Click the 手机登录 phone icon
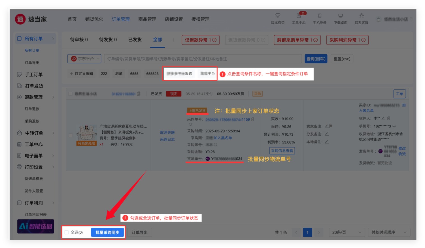Screen dimensions: 425x248 point(320,16)
